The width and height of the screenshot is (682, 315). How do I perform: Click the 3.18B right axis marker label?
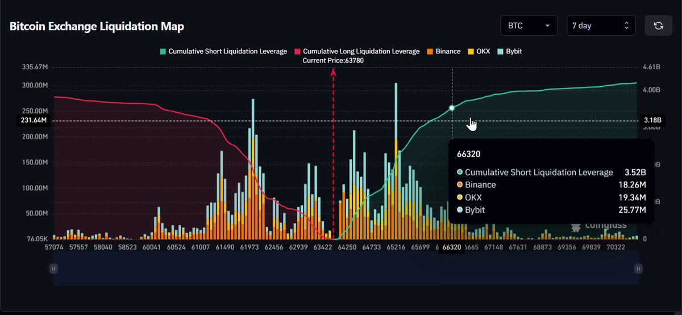[x=651, y=120]
